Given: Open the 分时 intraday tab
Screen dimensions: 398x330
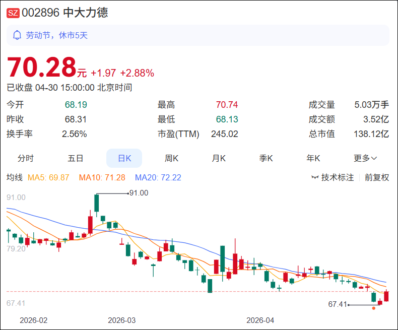Looking at the screenshot, I should (26, 158).
